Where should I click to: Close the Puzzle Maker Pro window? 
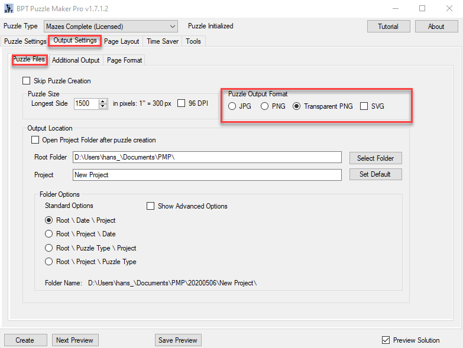tap(449, 8)
